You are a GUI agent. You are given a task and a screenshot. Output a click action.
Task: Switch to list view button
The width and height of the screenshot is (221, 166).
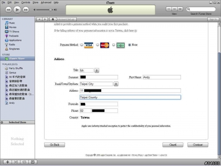169,9
